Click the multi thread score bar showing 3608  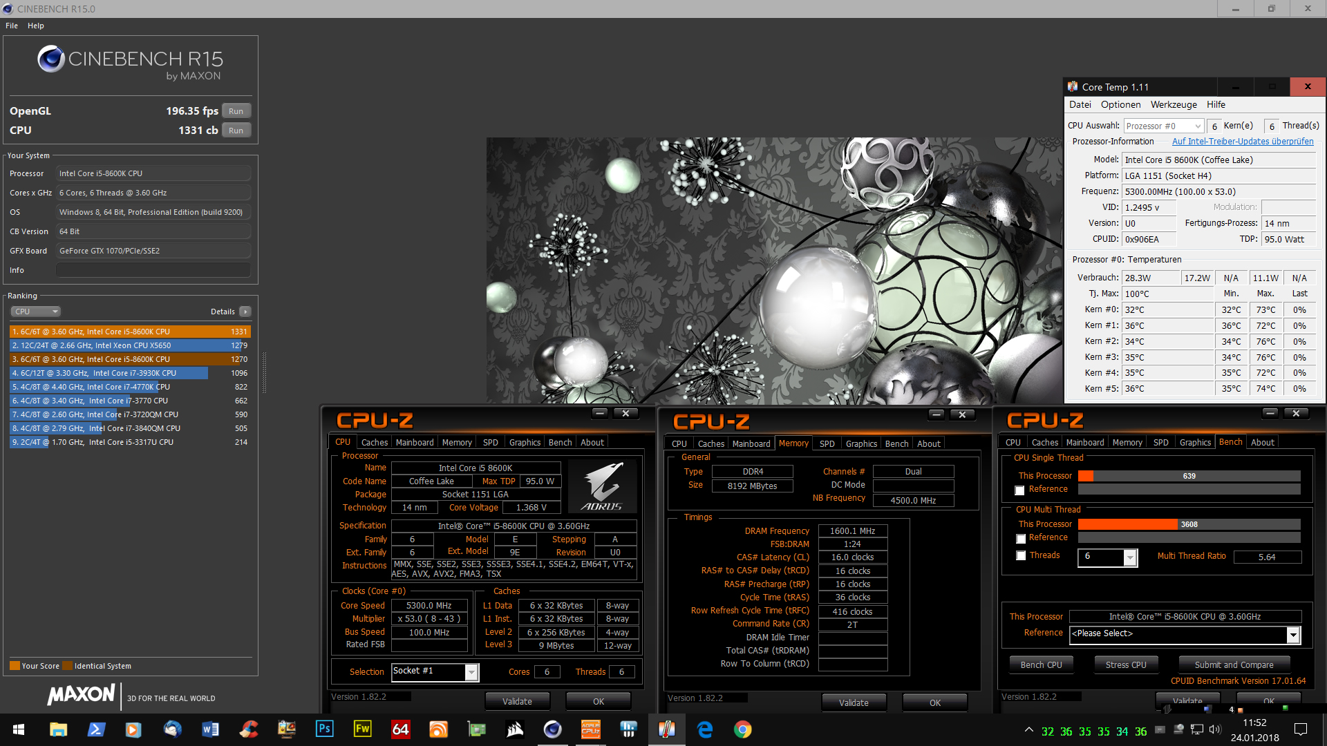(1189, 524)
